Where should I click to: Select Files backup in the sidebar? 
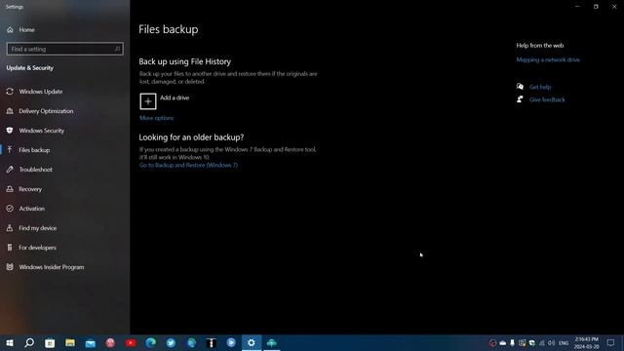click(34, 150)
